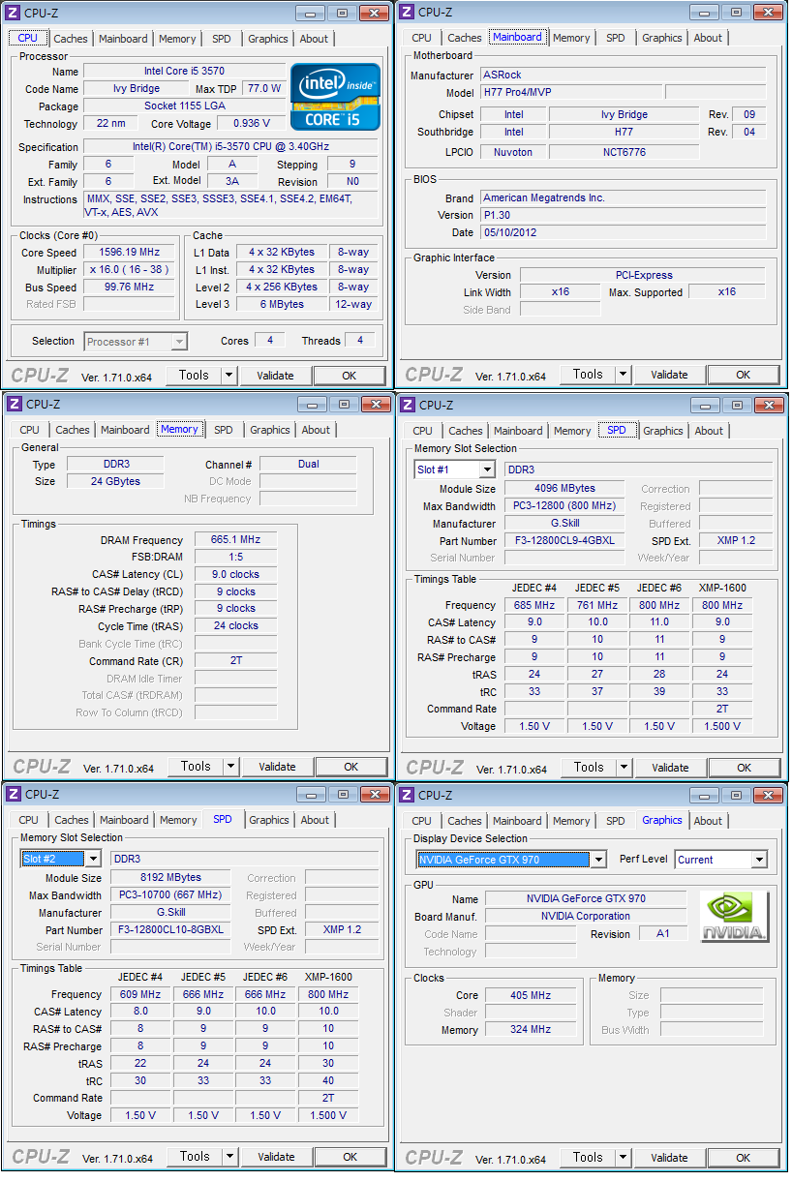This screenshot has height=1181, width=792.
Task: Click the GPU Revision value A1
Action: pyautogui.click(x=663, y=934)
